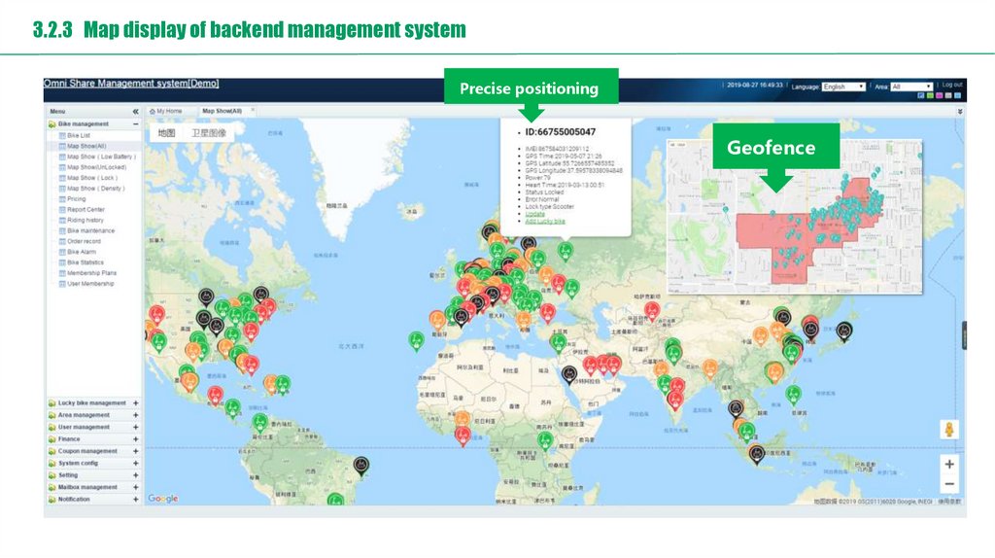Expand System config section

(135, 464)
